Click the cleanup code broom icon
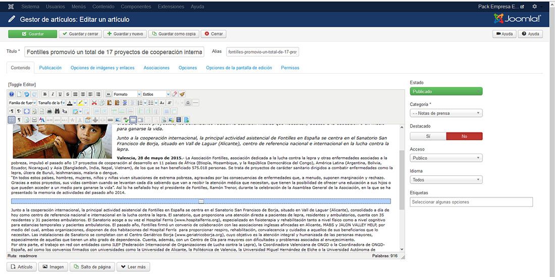Viewport: 555px width, 277px height. pyautogui.click(x=182, y=94)
